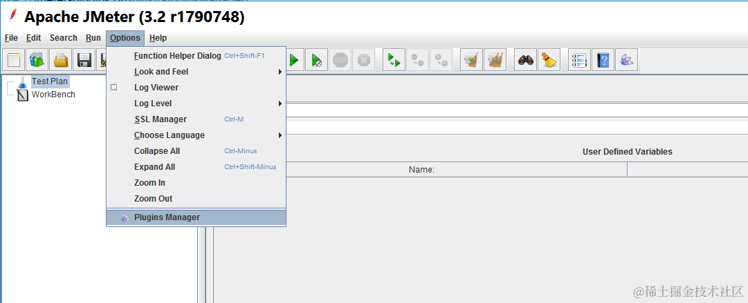Screen dimensions: 748x303
Task: Click Start no pauses icon
Action: pos(316,60)
